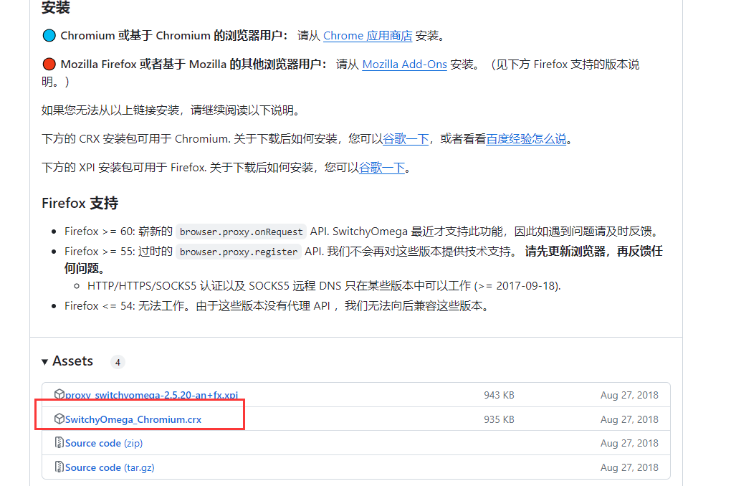Click the Assets count badge showing 4

tap(118, 362)
